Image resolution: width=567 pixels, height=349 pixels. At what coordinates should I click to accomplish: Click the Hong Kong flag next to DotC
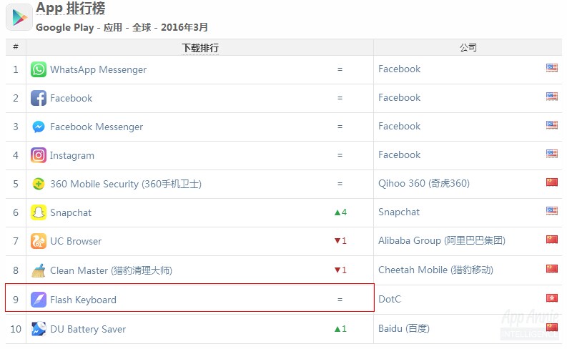click(x=551, y=298)
